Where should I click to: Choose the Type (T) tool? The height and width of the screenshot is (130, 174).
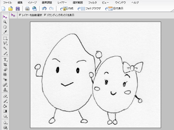click(5, 60)
